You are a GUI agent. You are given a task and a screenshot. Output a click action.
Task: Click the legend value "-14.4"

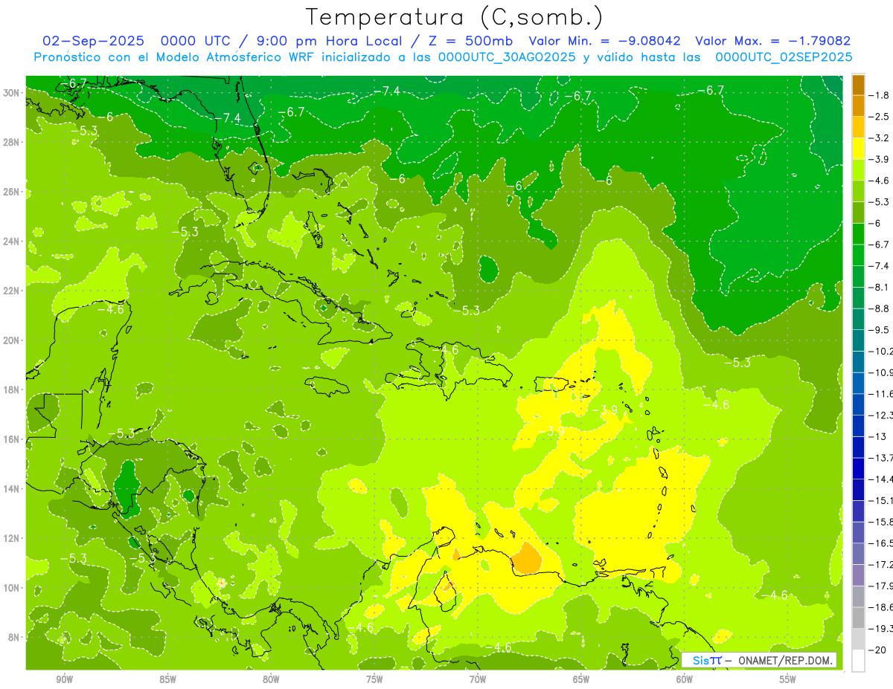coord(881,479)
